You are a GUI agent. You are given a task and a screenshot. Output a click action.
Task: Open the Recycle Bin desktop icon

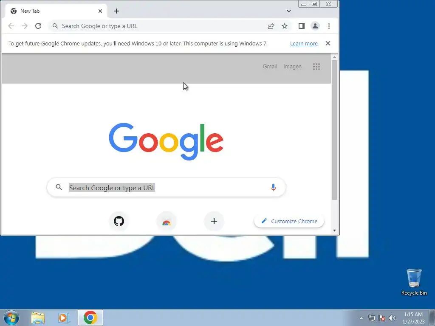click(414, 282)
